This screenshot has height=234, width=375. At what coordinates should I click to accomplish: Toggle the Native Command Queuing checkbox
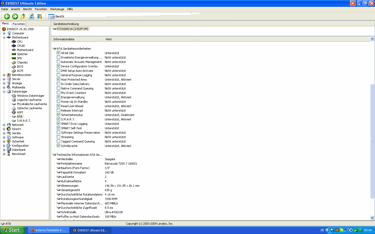(59, 88)
